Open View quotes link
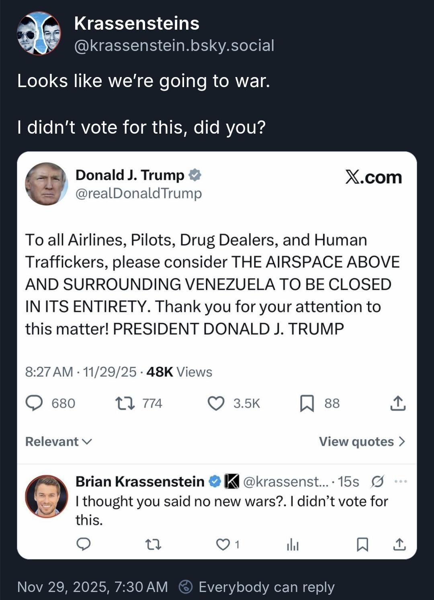The image size is (434, 600). tap(362, 441)
